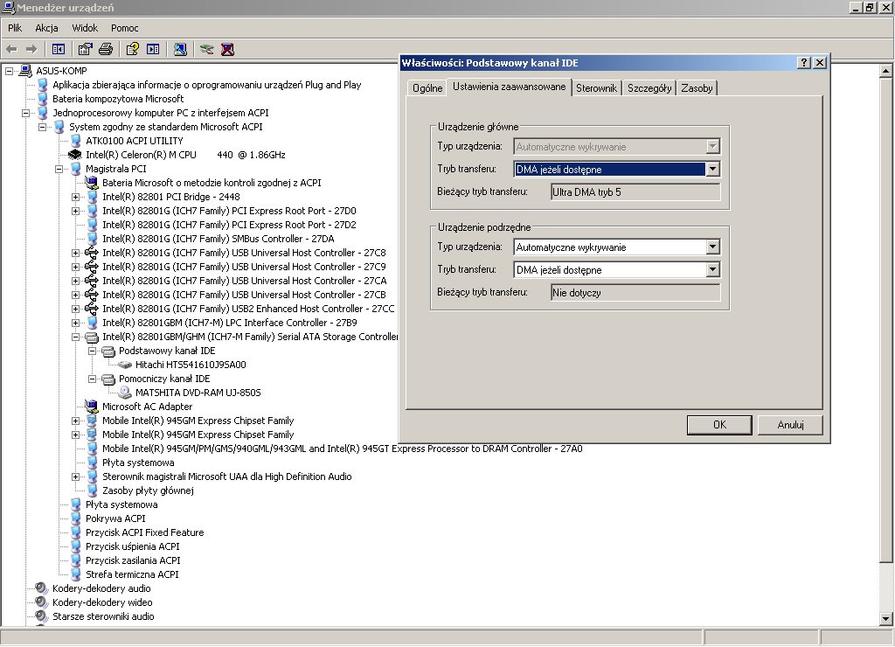Viewport: 895px width, 647px height.
Task: Select Strefa termiczna ACPI entry
Action: click(132, 574)
